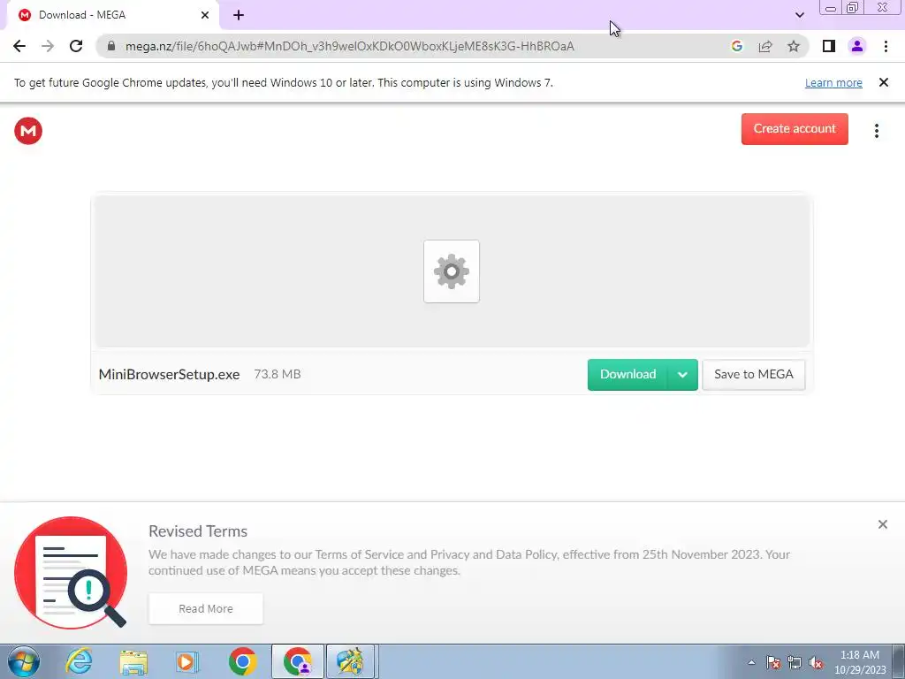
Task: Share this page with the share icon
Action: coord(765,46)
